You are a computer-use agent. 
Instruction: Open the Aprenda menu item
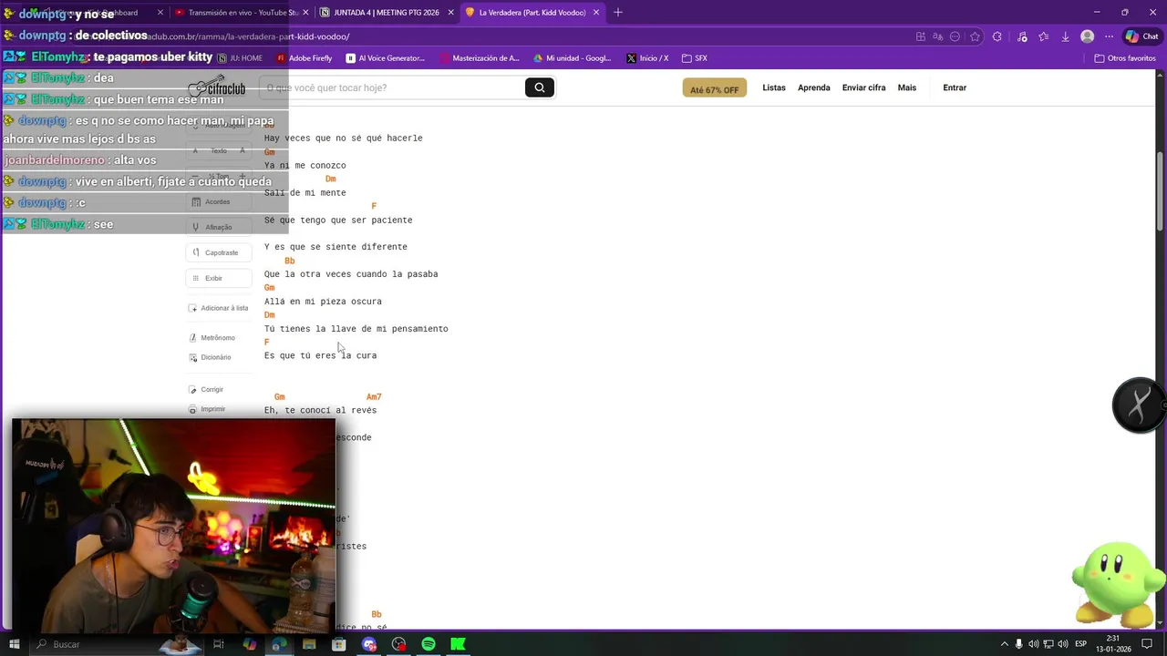pyautogui.click(x=814, y=87)
